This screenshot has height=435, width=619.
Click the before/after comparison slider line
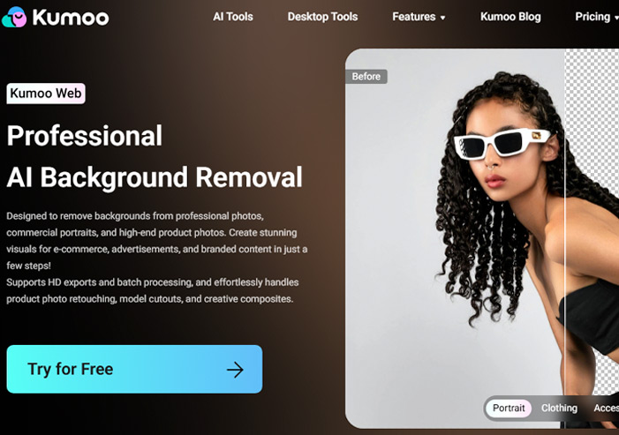pos(565,238)
